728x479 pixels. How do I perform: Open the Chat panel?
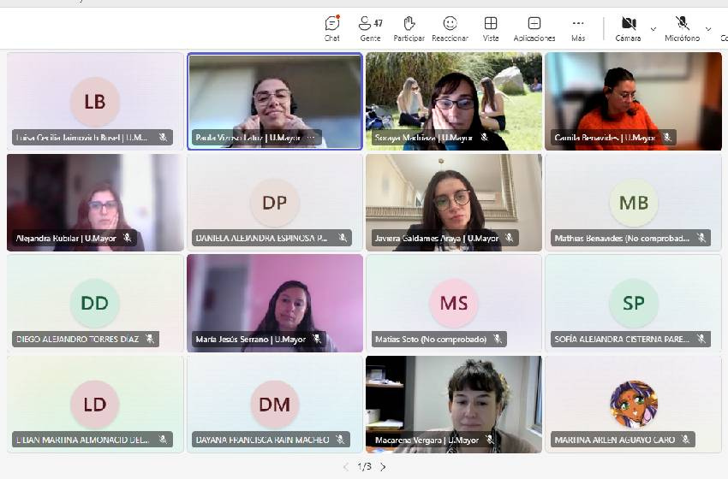[x=332, y=29]
